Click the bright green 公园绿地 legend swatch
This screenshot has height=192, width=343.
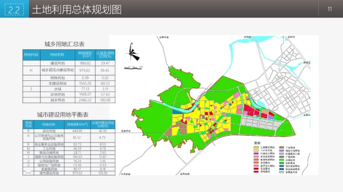282,161
